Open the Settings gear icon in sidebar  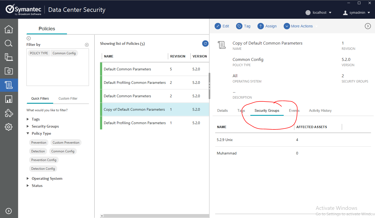[9, 127]
